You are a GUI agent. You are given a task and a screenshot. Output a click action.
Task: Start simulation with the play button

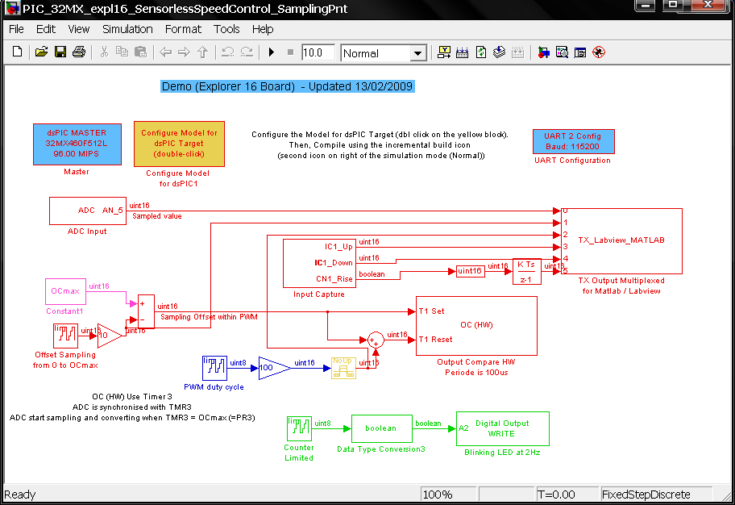[272, 52]
